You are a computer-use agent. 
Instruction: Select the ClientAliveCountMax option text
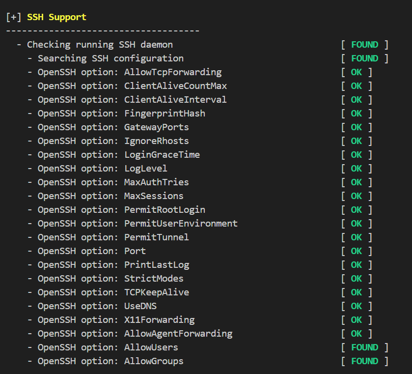[175, 86]
